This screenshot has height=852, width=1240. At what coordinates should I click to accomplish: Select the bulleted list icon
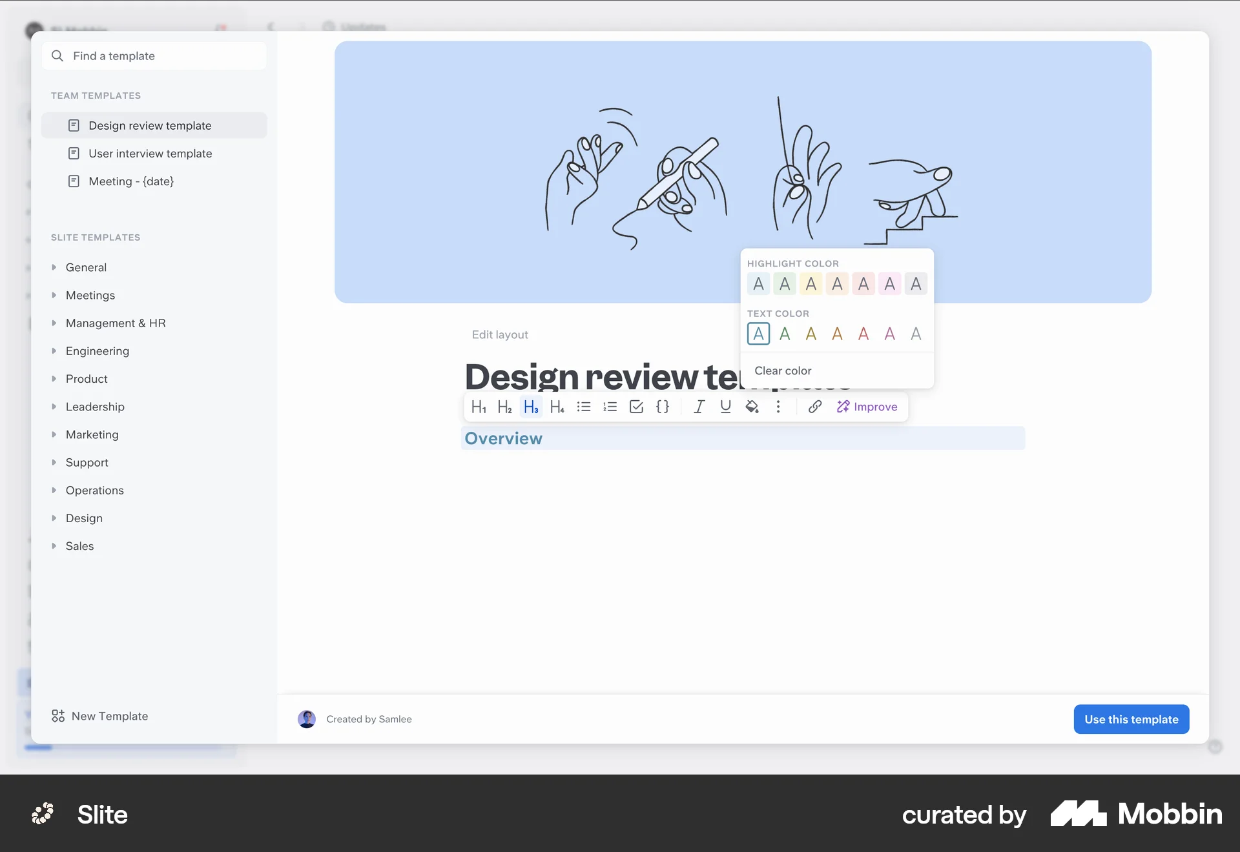click(x=584, y=407)
